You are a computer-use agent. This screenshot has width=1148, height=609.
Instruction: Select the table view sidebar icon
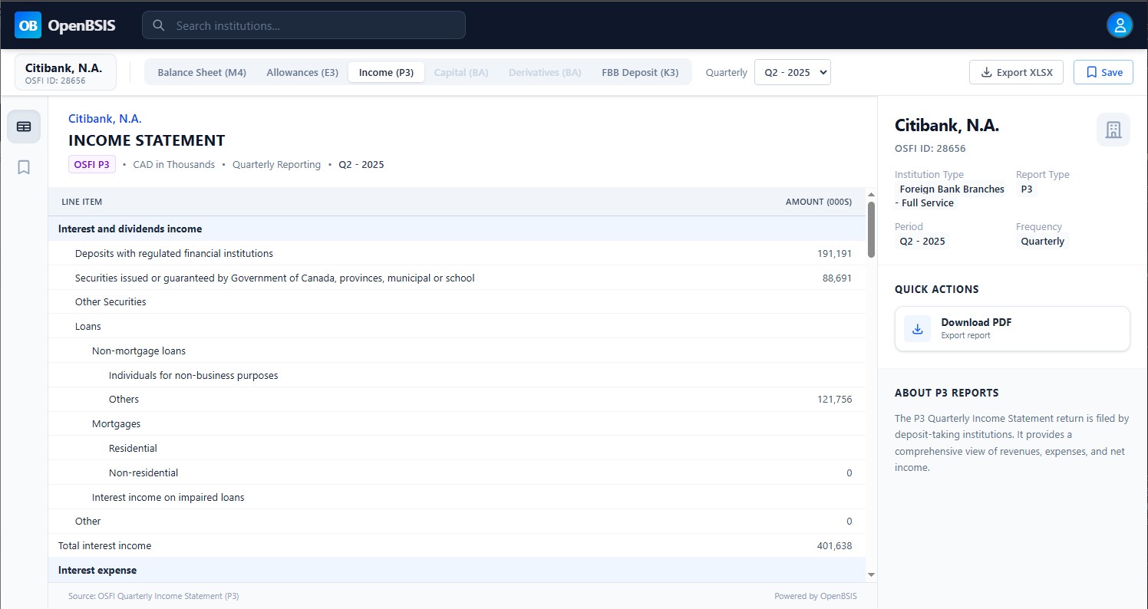pos(24,127)
